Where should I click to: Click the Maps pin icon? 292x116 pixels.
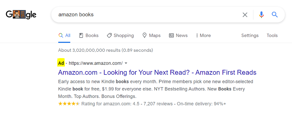144,35
